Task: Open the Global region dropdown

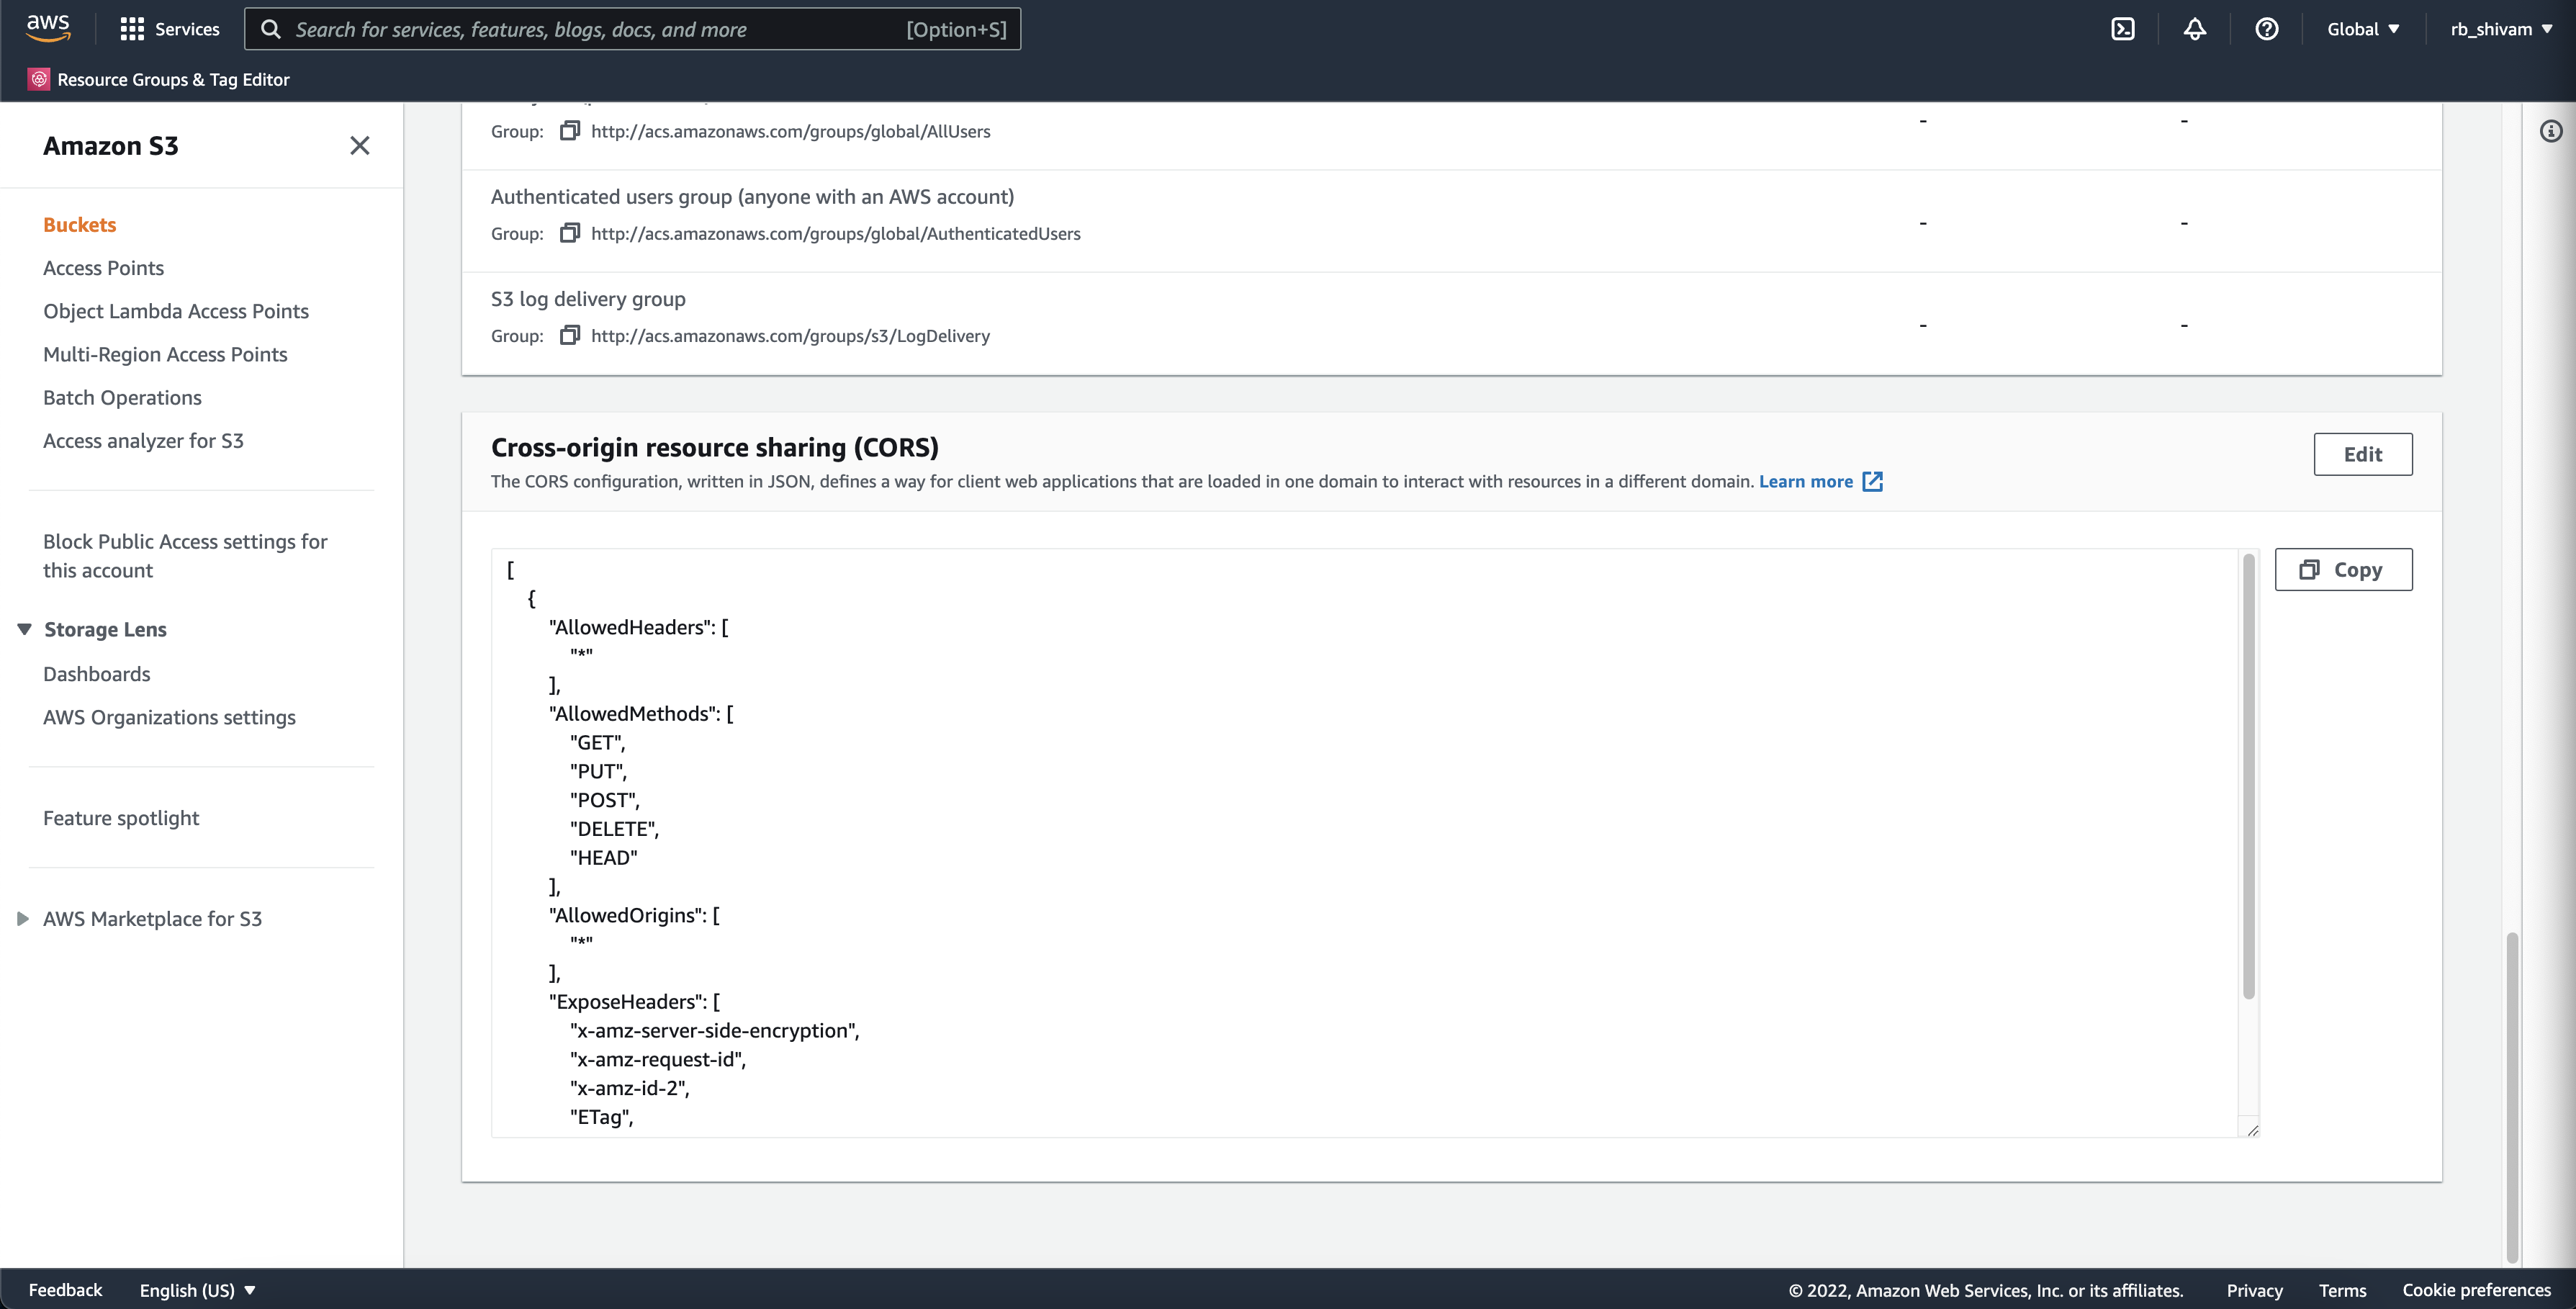Action: (x=2363, y=29)
